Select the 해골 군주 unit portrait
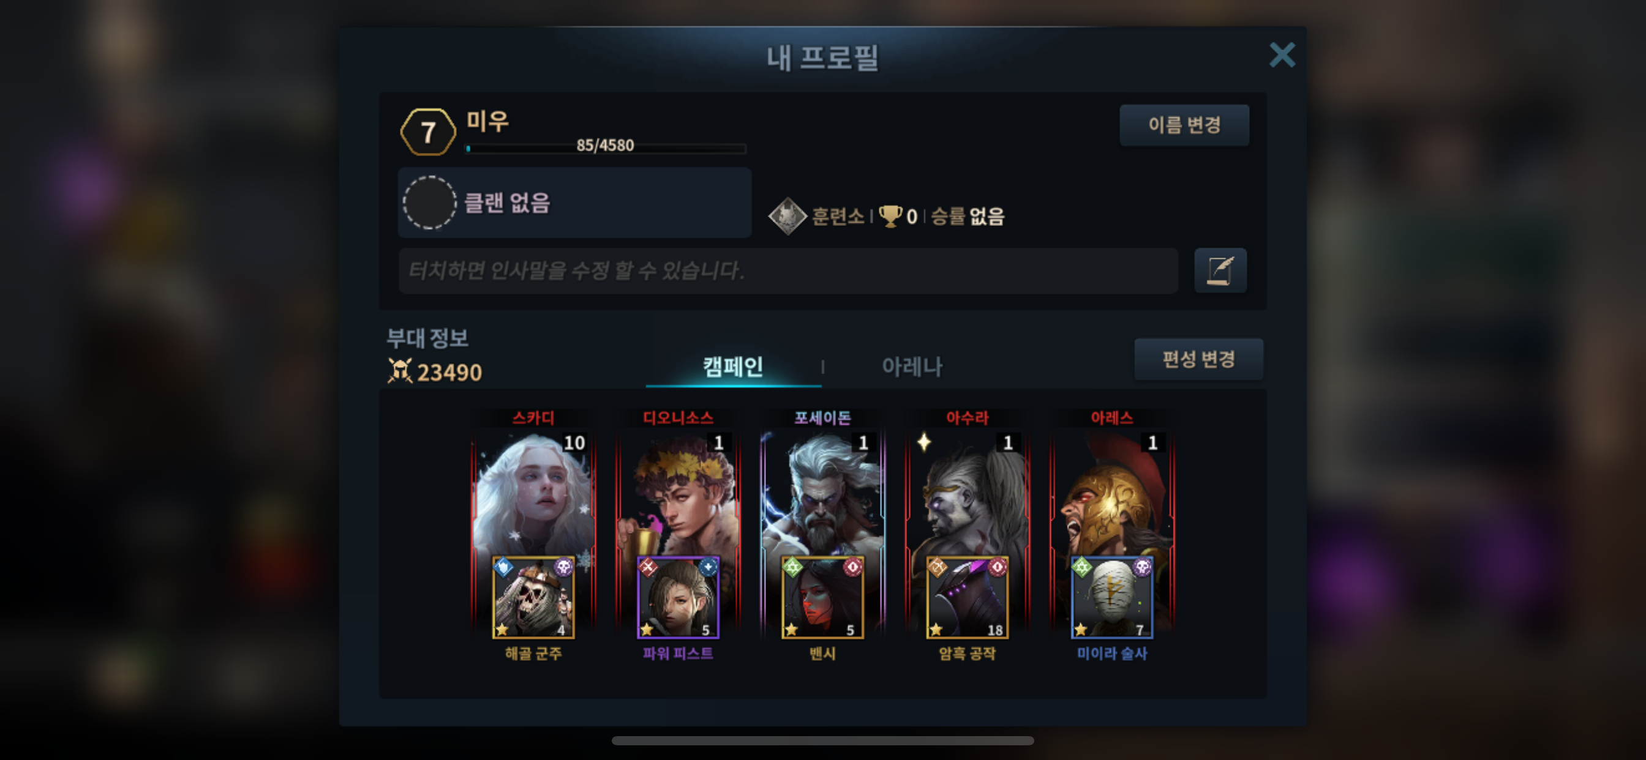The width and height of the screenshot is (1646, 760). coord(533,597)
